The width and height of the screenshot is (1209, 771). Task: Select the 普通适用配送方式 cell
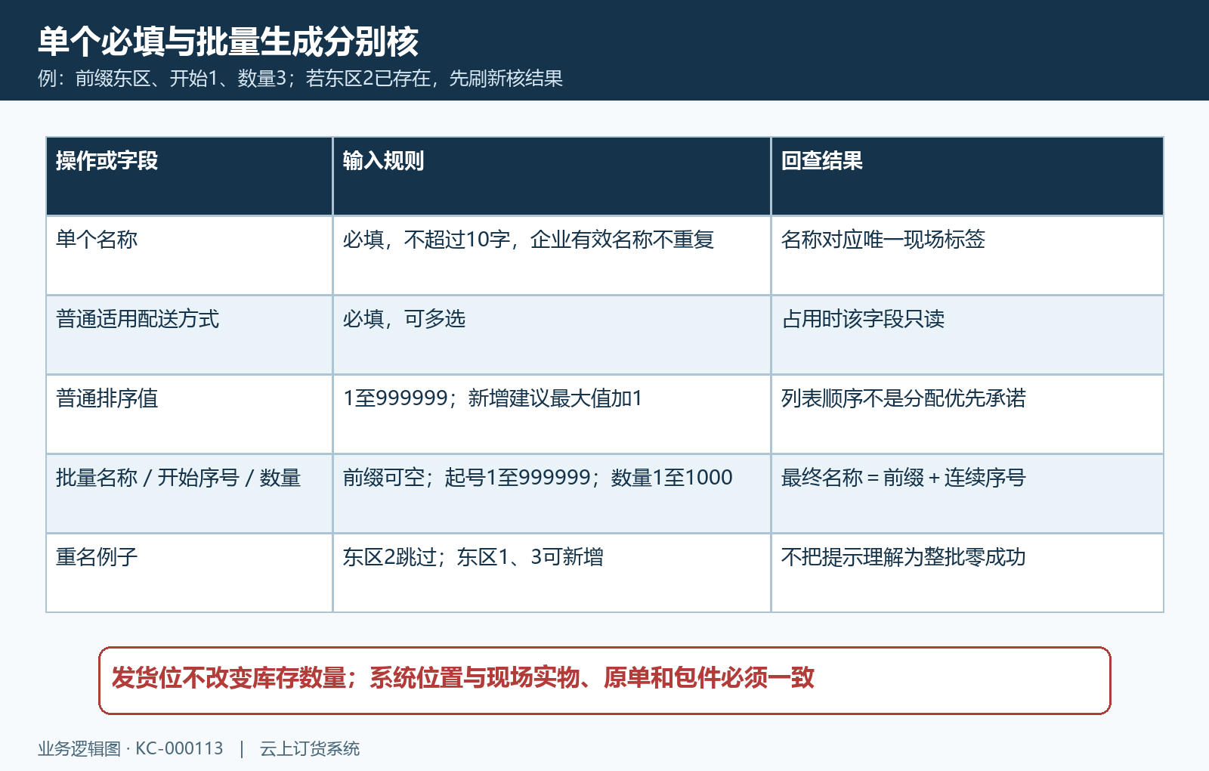click(x=189, y=335)
